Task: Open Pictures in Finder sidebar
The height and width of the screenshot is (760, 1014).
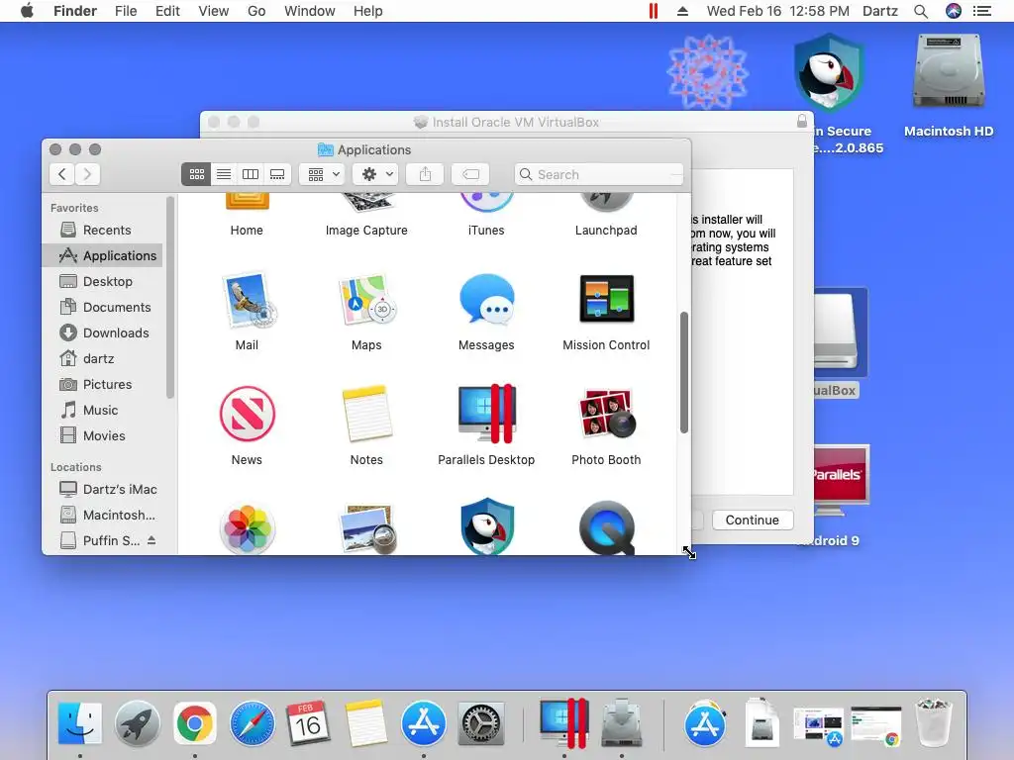Action: (103, 385)
